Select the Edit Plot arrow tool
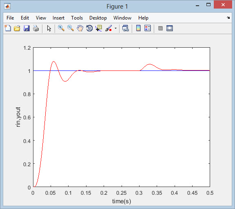The height and width of the screenshot is (209, 235). pos(49,28)
